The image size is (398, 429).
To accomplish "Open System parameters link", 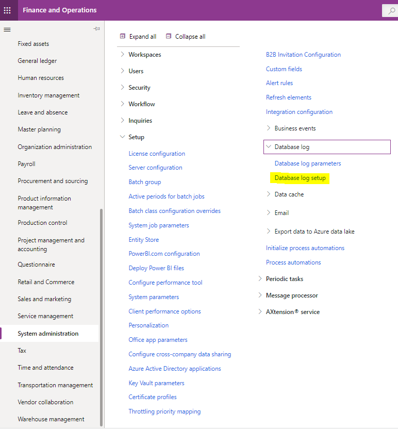I will click(154, 297).
